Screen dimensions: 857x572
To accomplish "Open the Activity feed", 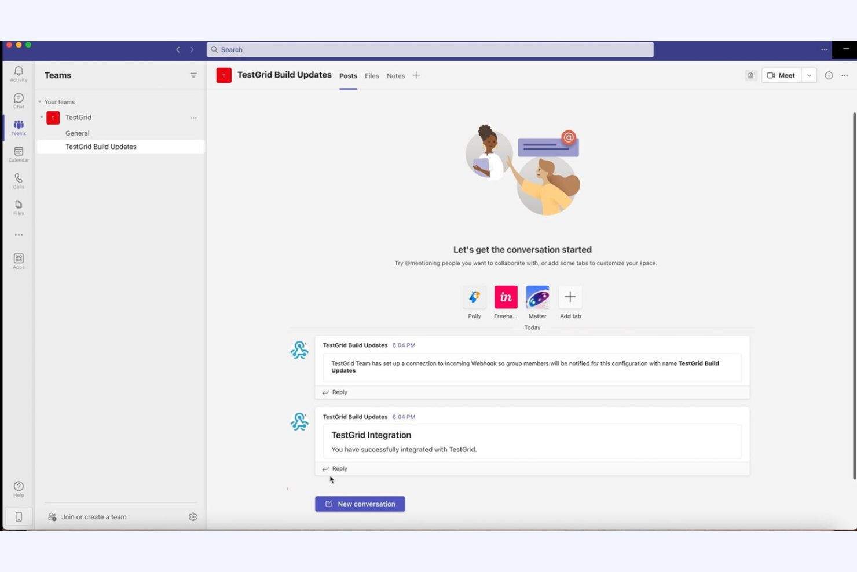I will pos(18,74).
